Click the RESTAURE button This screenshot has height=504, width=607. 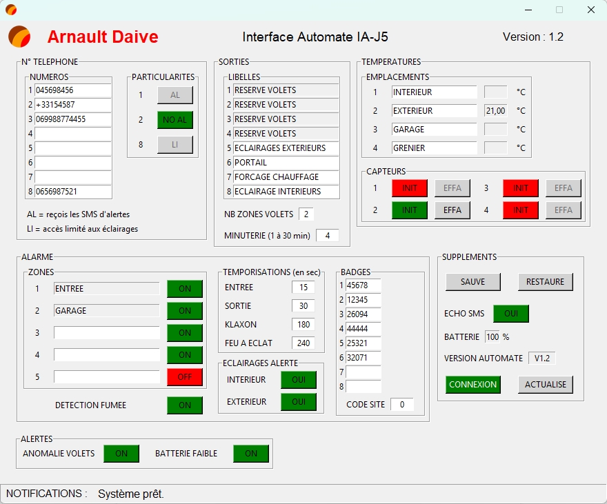tap(546, 281)
